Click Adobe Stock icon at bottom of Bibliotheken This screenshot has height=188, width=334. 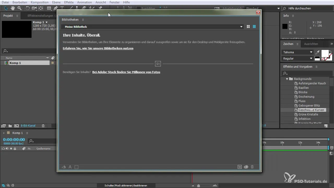[x=240, y=167]
